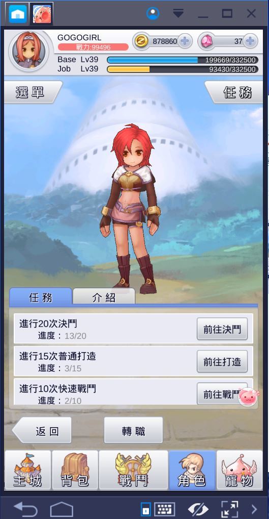Click the 轉職 job change button
Screen dimensions: 269x519
(134, 430)
